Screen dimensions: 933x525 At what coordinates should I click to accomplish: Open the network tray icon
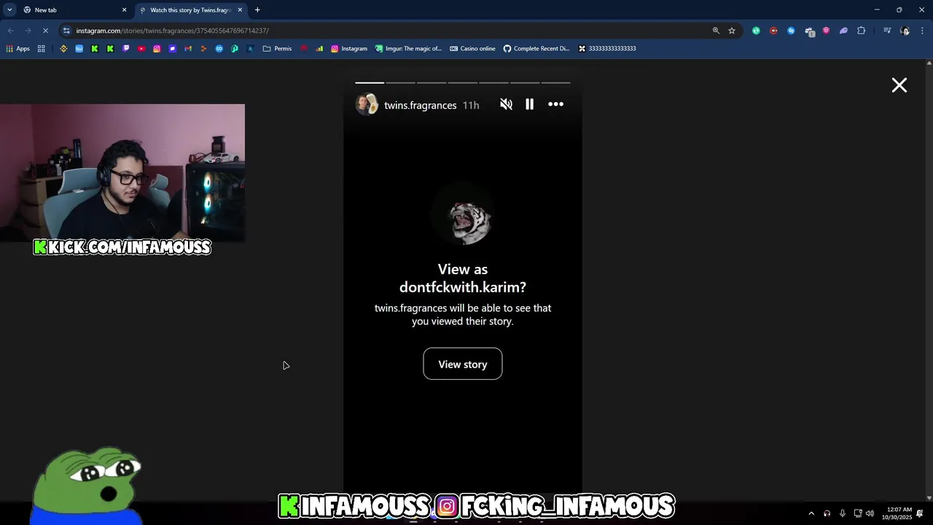(x=858, y=513)
